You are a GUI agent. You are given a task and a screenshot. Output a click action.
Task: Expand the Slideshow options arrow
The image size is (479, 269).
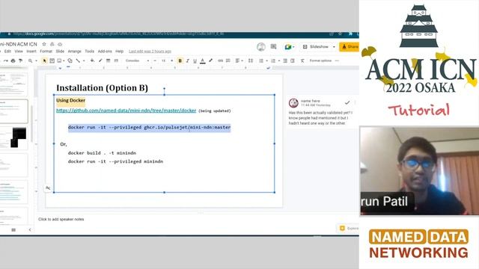(334, 46)
